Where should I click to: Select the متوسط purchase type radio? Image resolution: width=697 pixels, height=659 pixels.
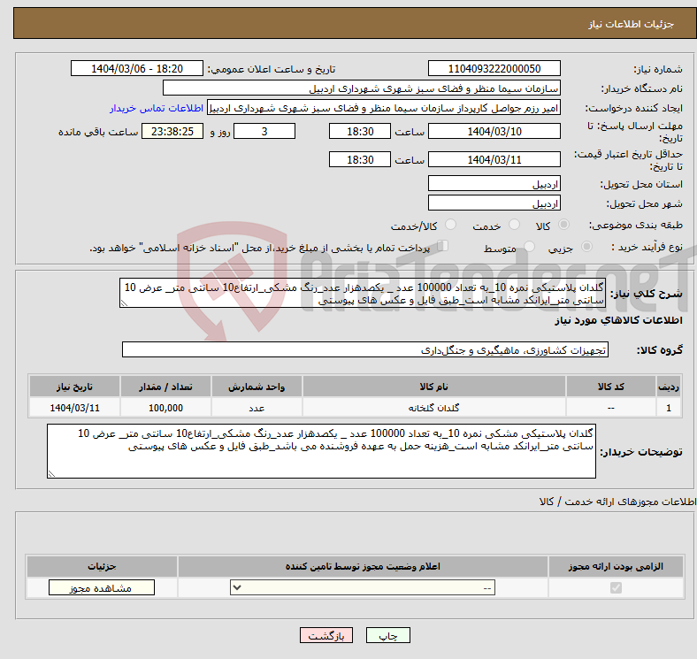coord(529,246)
